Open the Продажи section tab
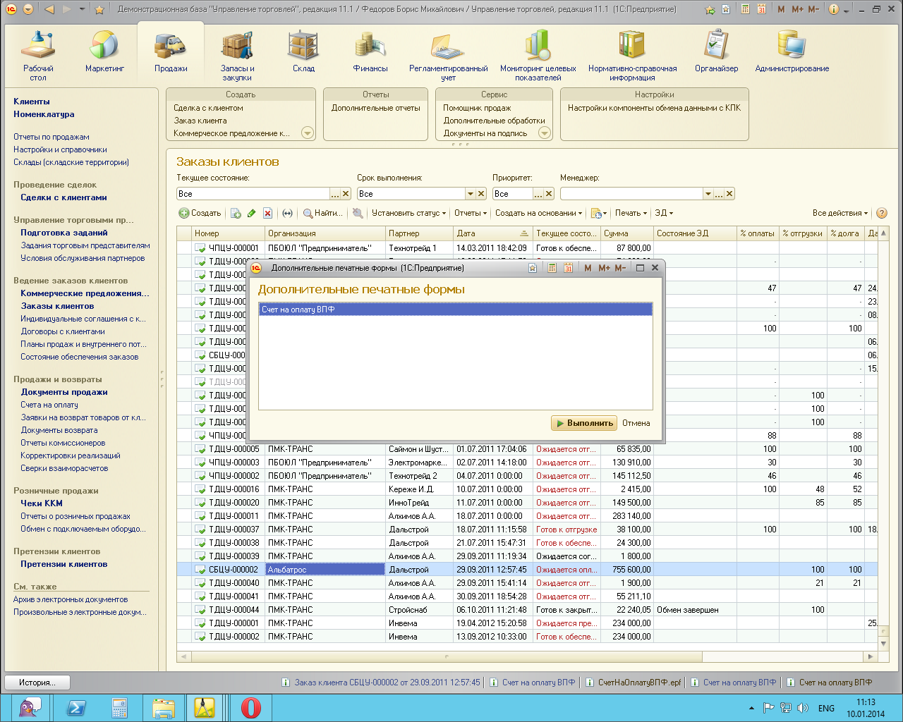The height and width of the screenshot is (722, 903). 171,52
